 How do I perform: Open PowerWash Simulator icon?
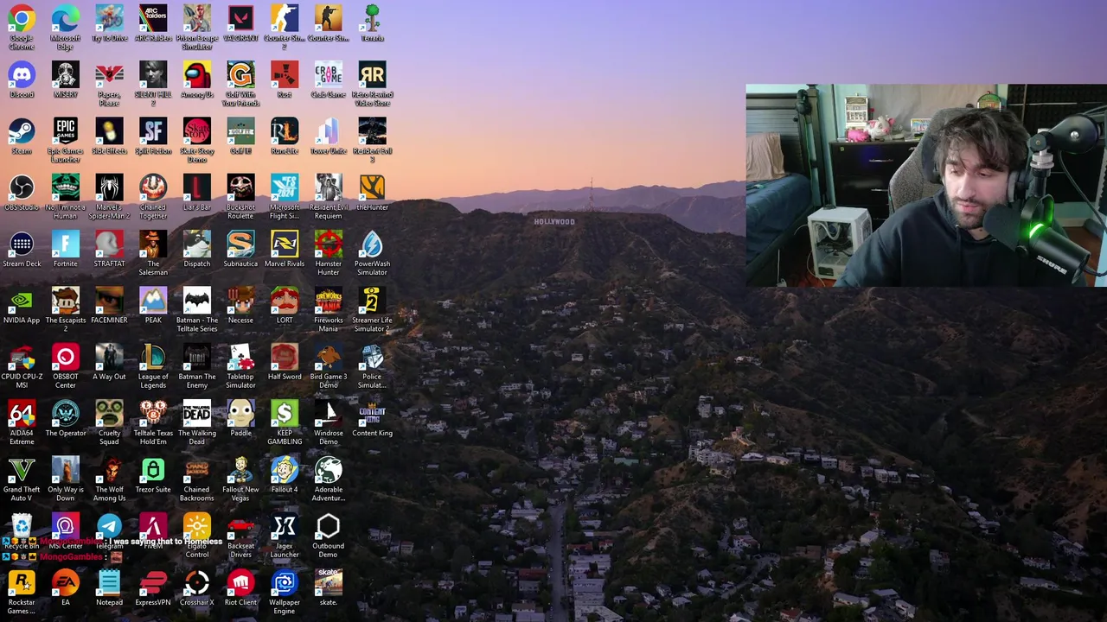[372, 244]
